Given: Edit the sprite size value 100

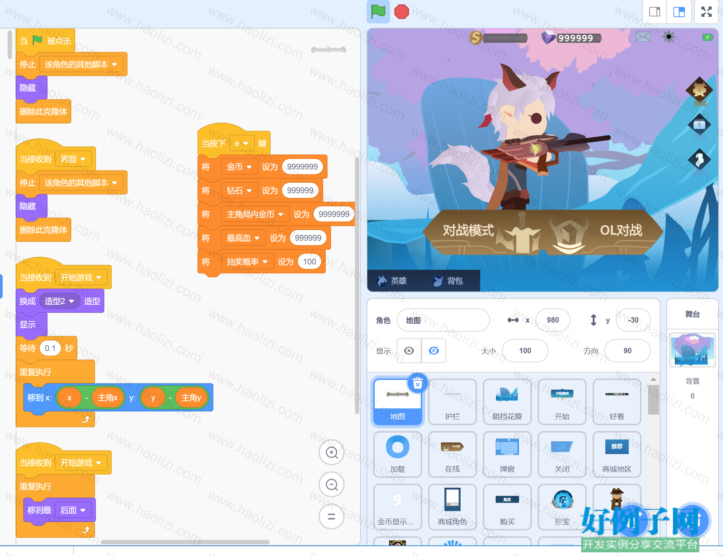Looking at the screenshot, I should click(525, 351).
